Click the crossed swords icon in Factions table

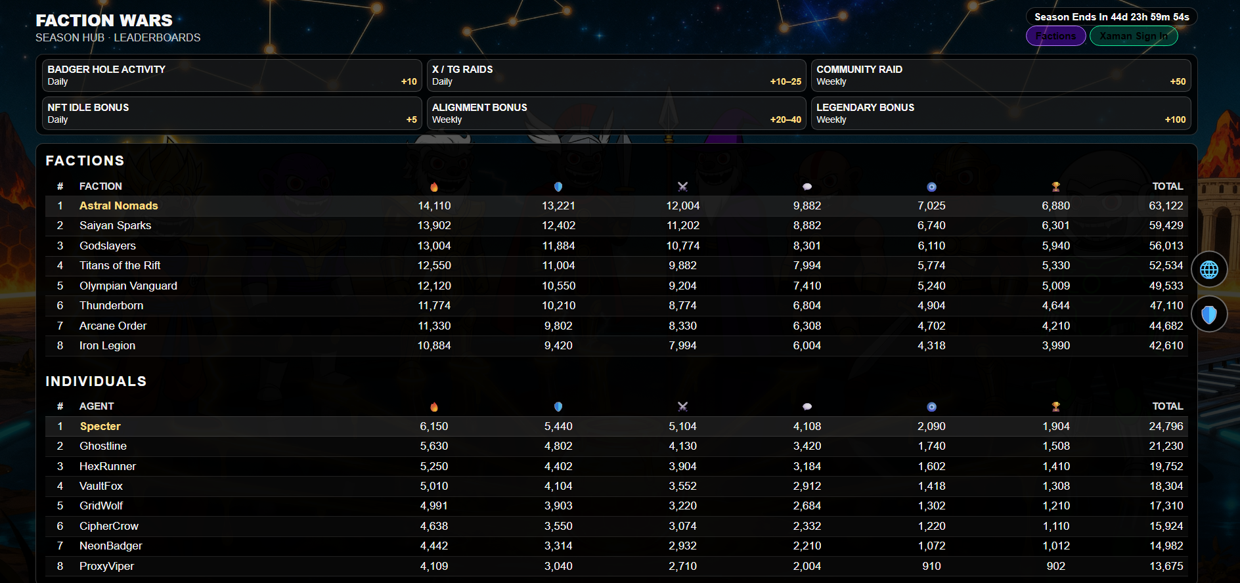tap(682, 187)
